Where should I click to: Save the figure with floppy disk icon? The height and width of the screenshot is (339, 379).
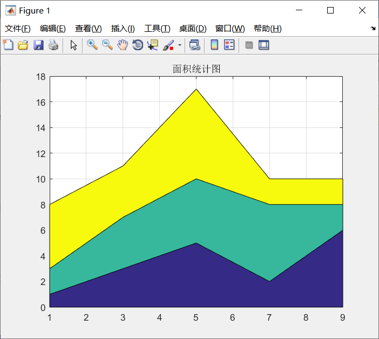point(38,45)
